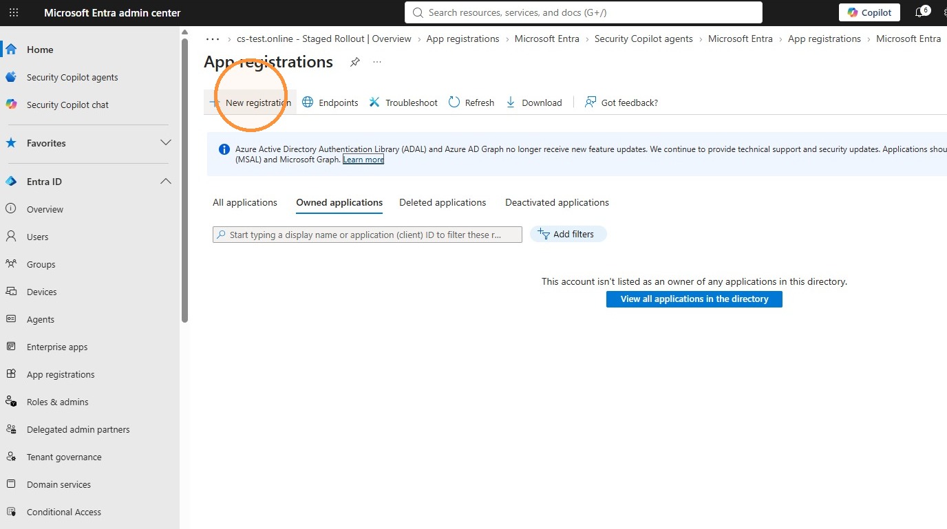
Task: Click the Delegated admin partners icon
Action: 11,429
